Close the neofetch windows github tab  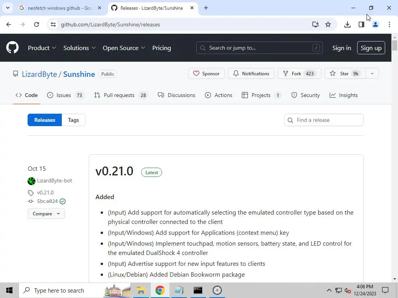[99, 8]
